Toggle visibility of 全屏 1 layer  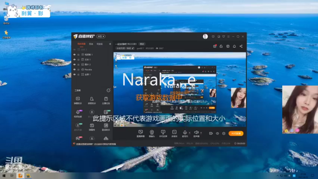(x=74, y=74)
